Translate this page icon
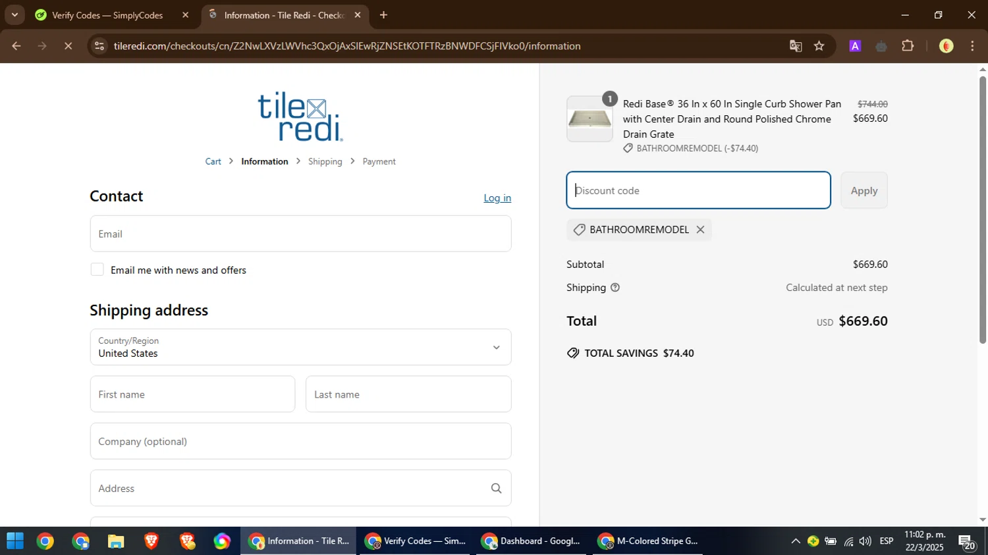The width and height of the screenshot is (988, 555). tap(796, 46)
